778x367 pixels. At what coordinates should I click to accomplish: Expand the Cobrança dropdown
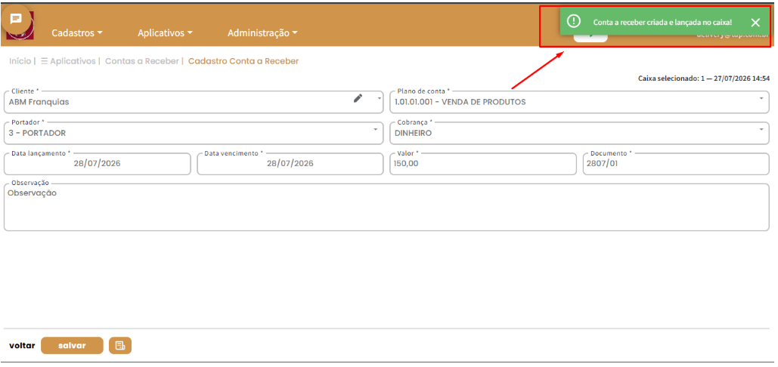(x=761, y=130)
